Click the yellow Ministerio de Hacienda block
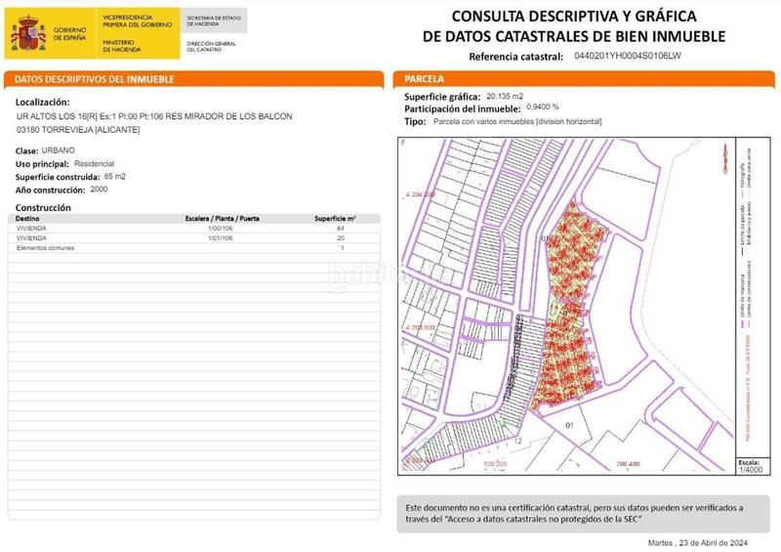Viewport: 781px width, 552px height. tap(137, 32)
